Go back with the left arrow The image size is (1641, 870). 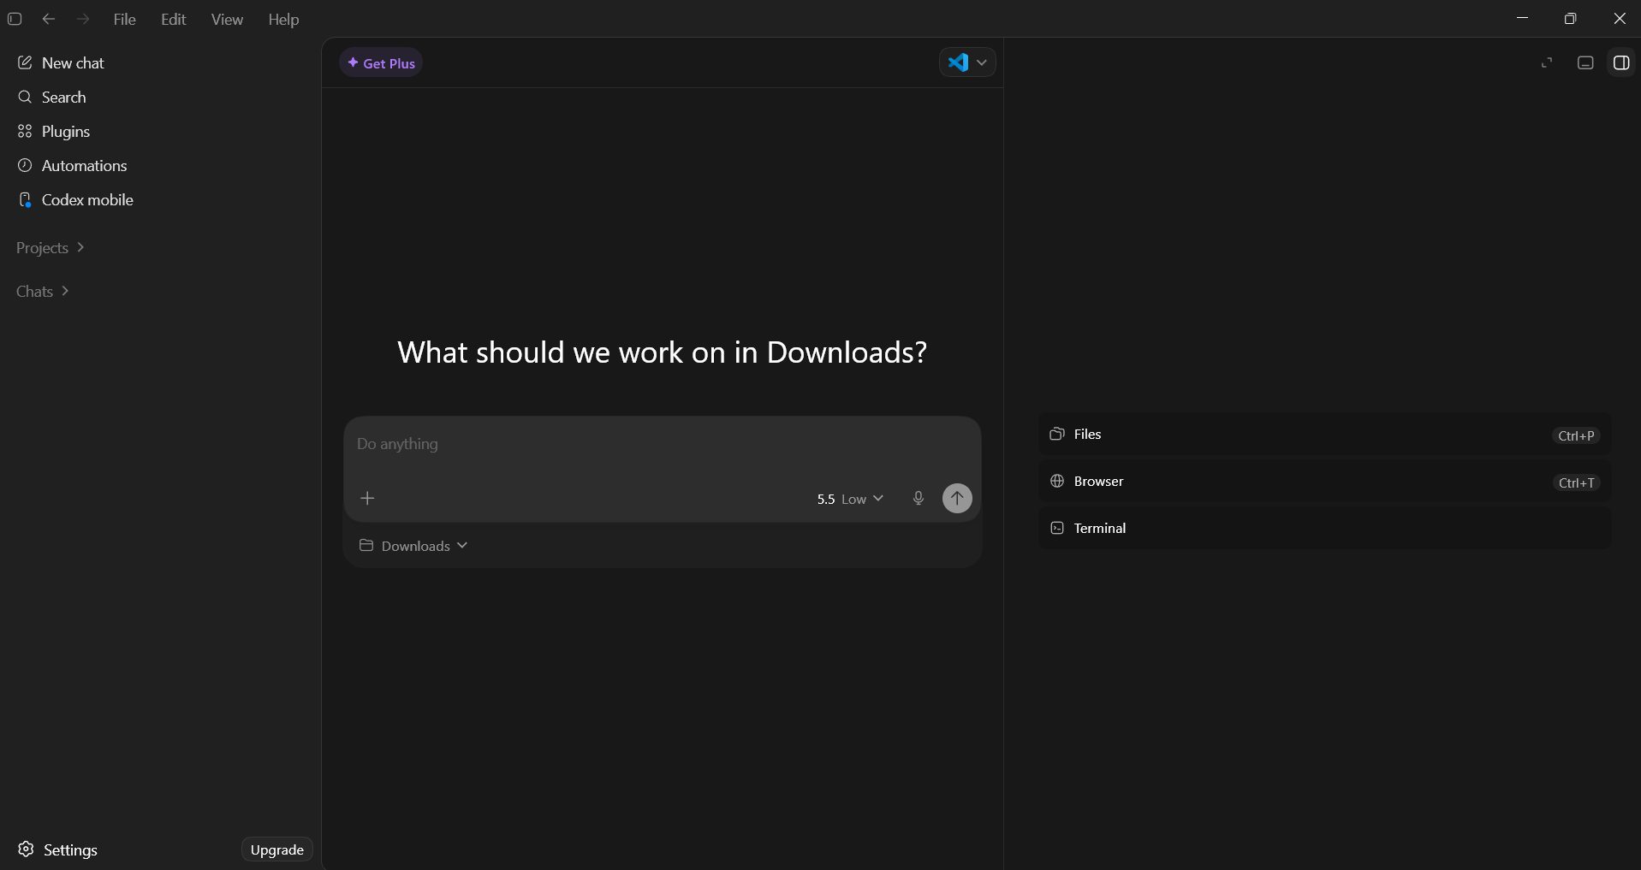pyautogui.click(x=49, y=19)
